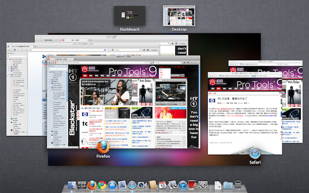Click the Pro Tools 9 banner in Firefox
This screenshot has width=309, height=193.
133,71
